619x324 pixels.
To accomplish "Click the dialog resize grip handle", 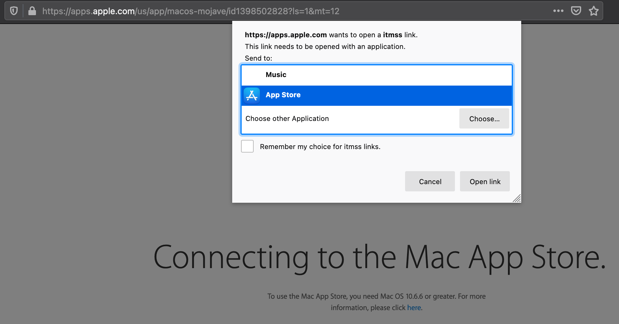I will click(x=517, y=198).
